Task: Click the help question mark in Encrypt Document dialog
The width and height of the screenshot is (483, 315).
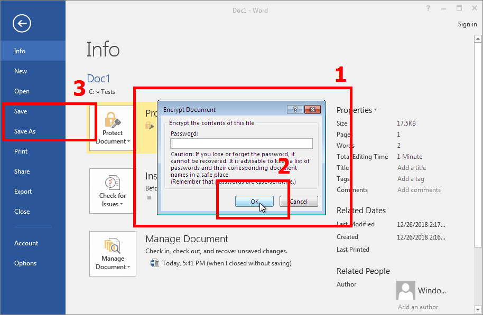Action: pyautogui.click(x=295, y=110)
